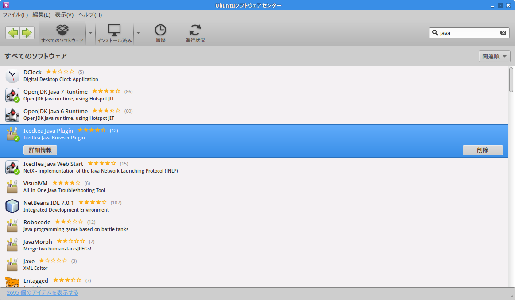The image size is (515, 300).
Task: Open the 関連順 sort dropdown
Action: click(494, 56)
